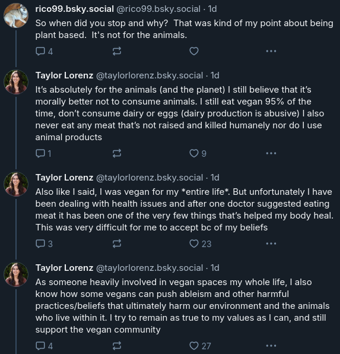340x354 pixels.
Task: Open Taylor Lorenz avatar on the 95% vegan post
Action: pos(16,82)
